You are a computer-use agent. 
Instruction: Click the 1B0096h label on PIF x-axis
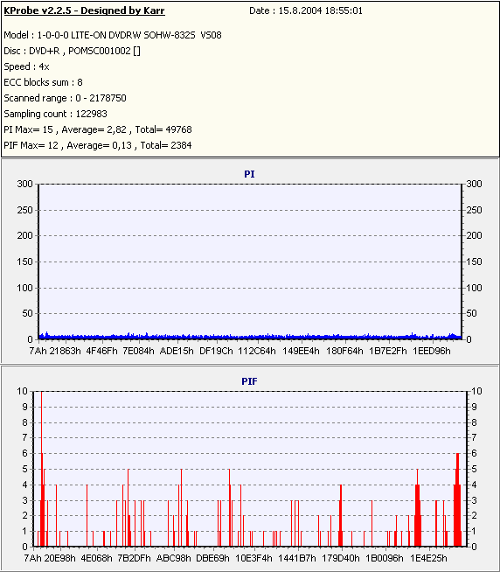[x=385, y=558]
